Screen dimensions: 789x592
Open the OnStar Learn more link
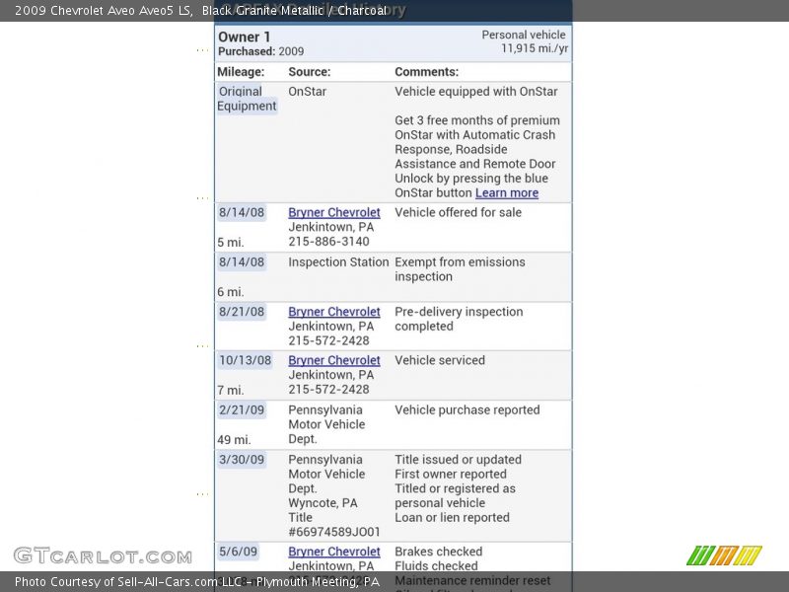point(507,192)
